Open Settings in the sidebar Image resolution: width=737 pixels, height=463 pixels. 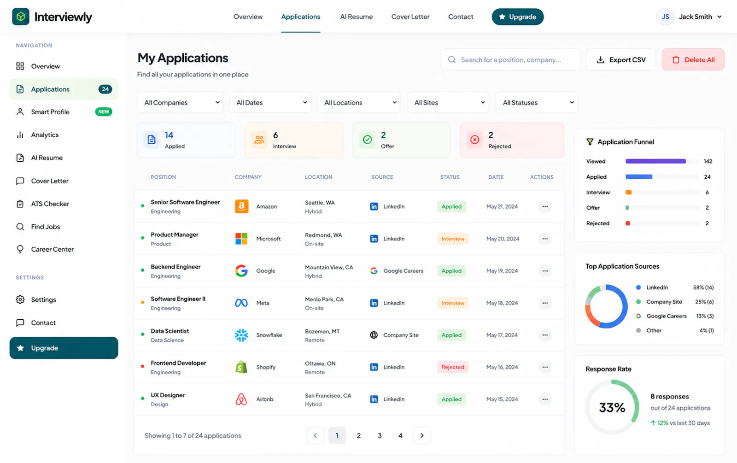pos(64,299)
